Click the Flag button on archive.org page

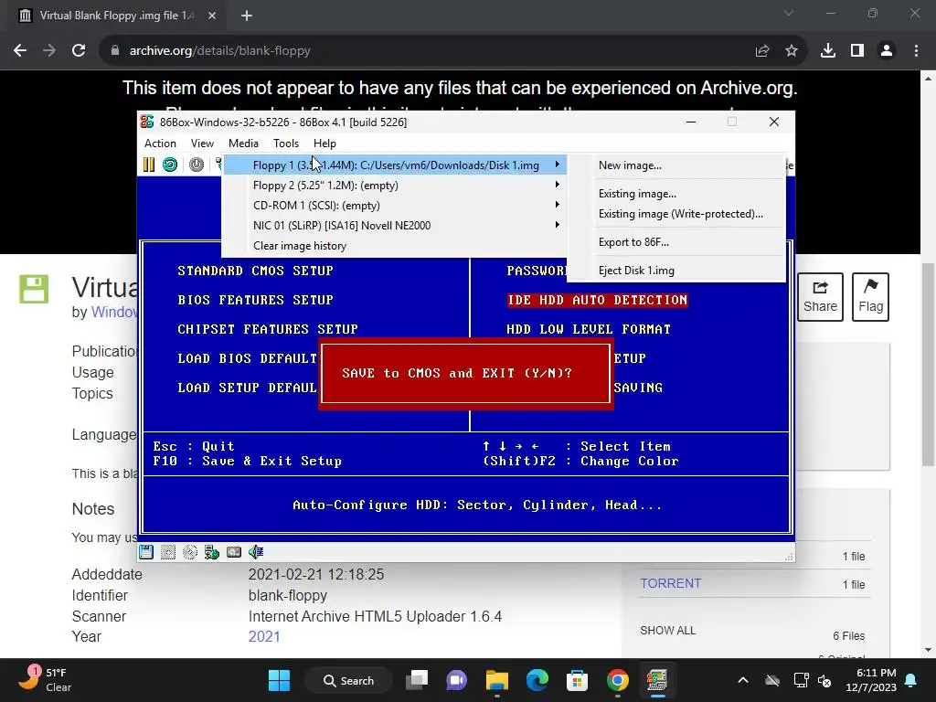870,297
